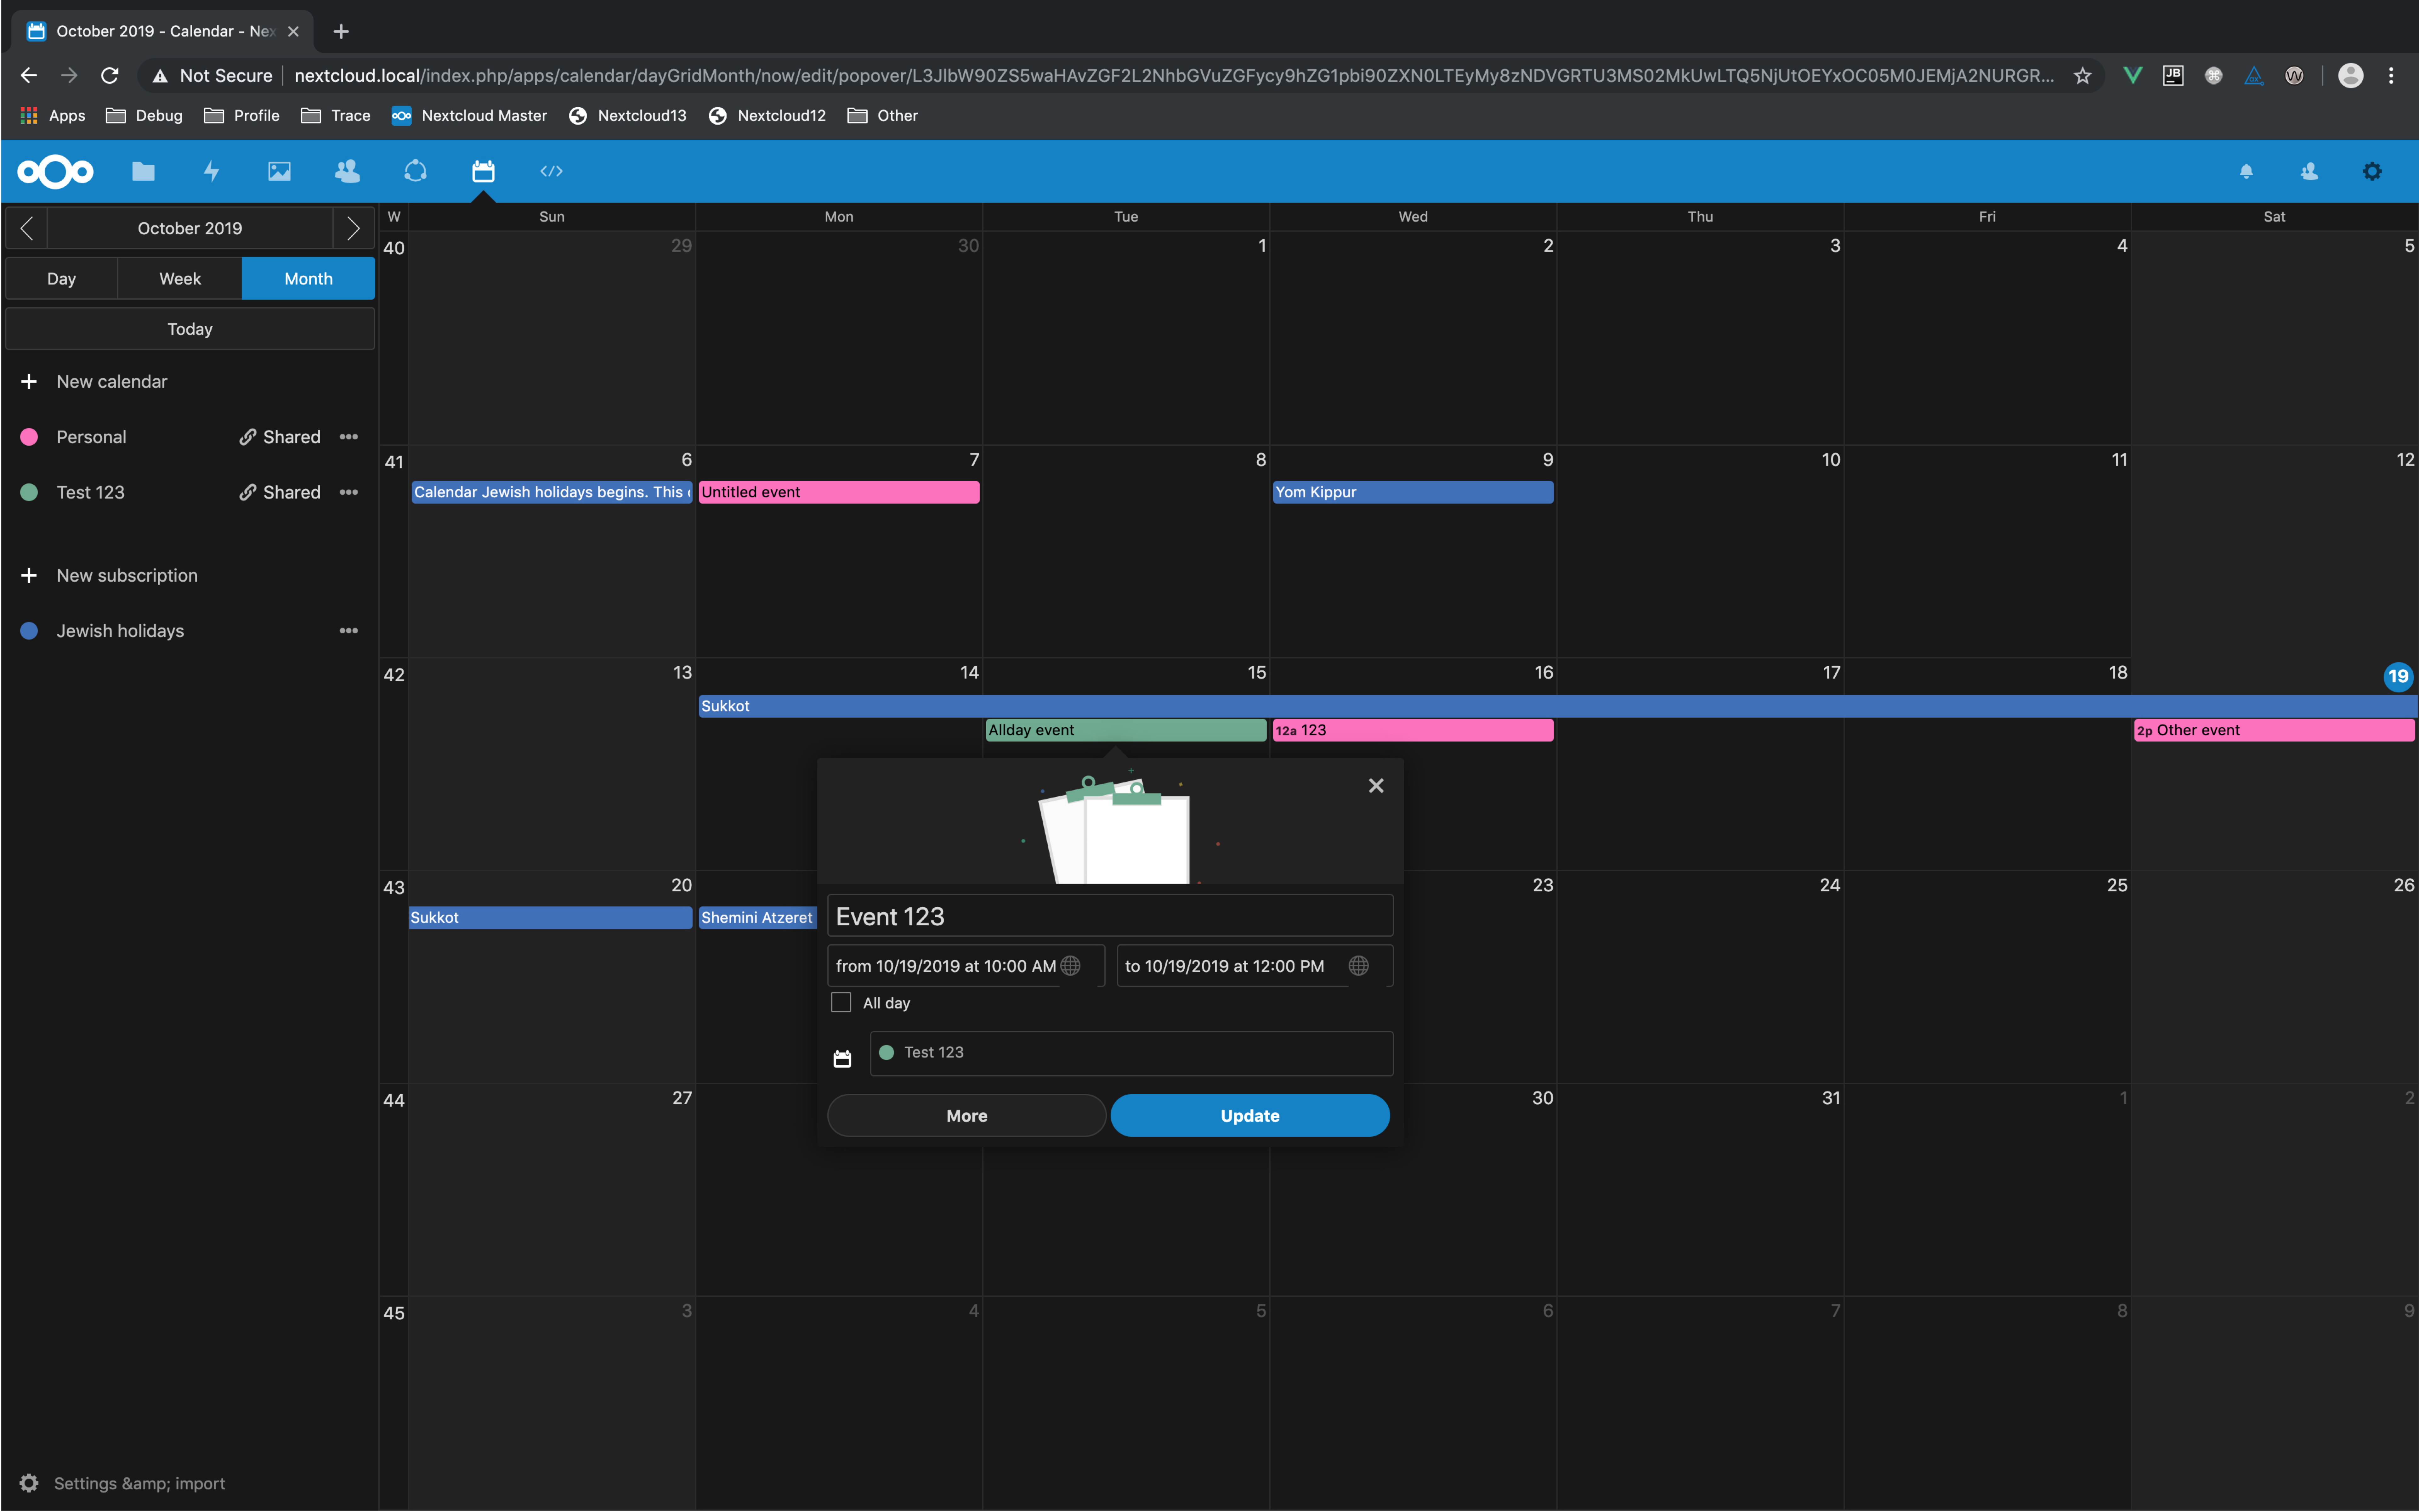The height and width of the screenshot is (1512, 2419).
Task: Open the settings gear in Nextcloud header
Action: click(2372, 172)
